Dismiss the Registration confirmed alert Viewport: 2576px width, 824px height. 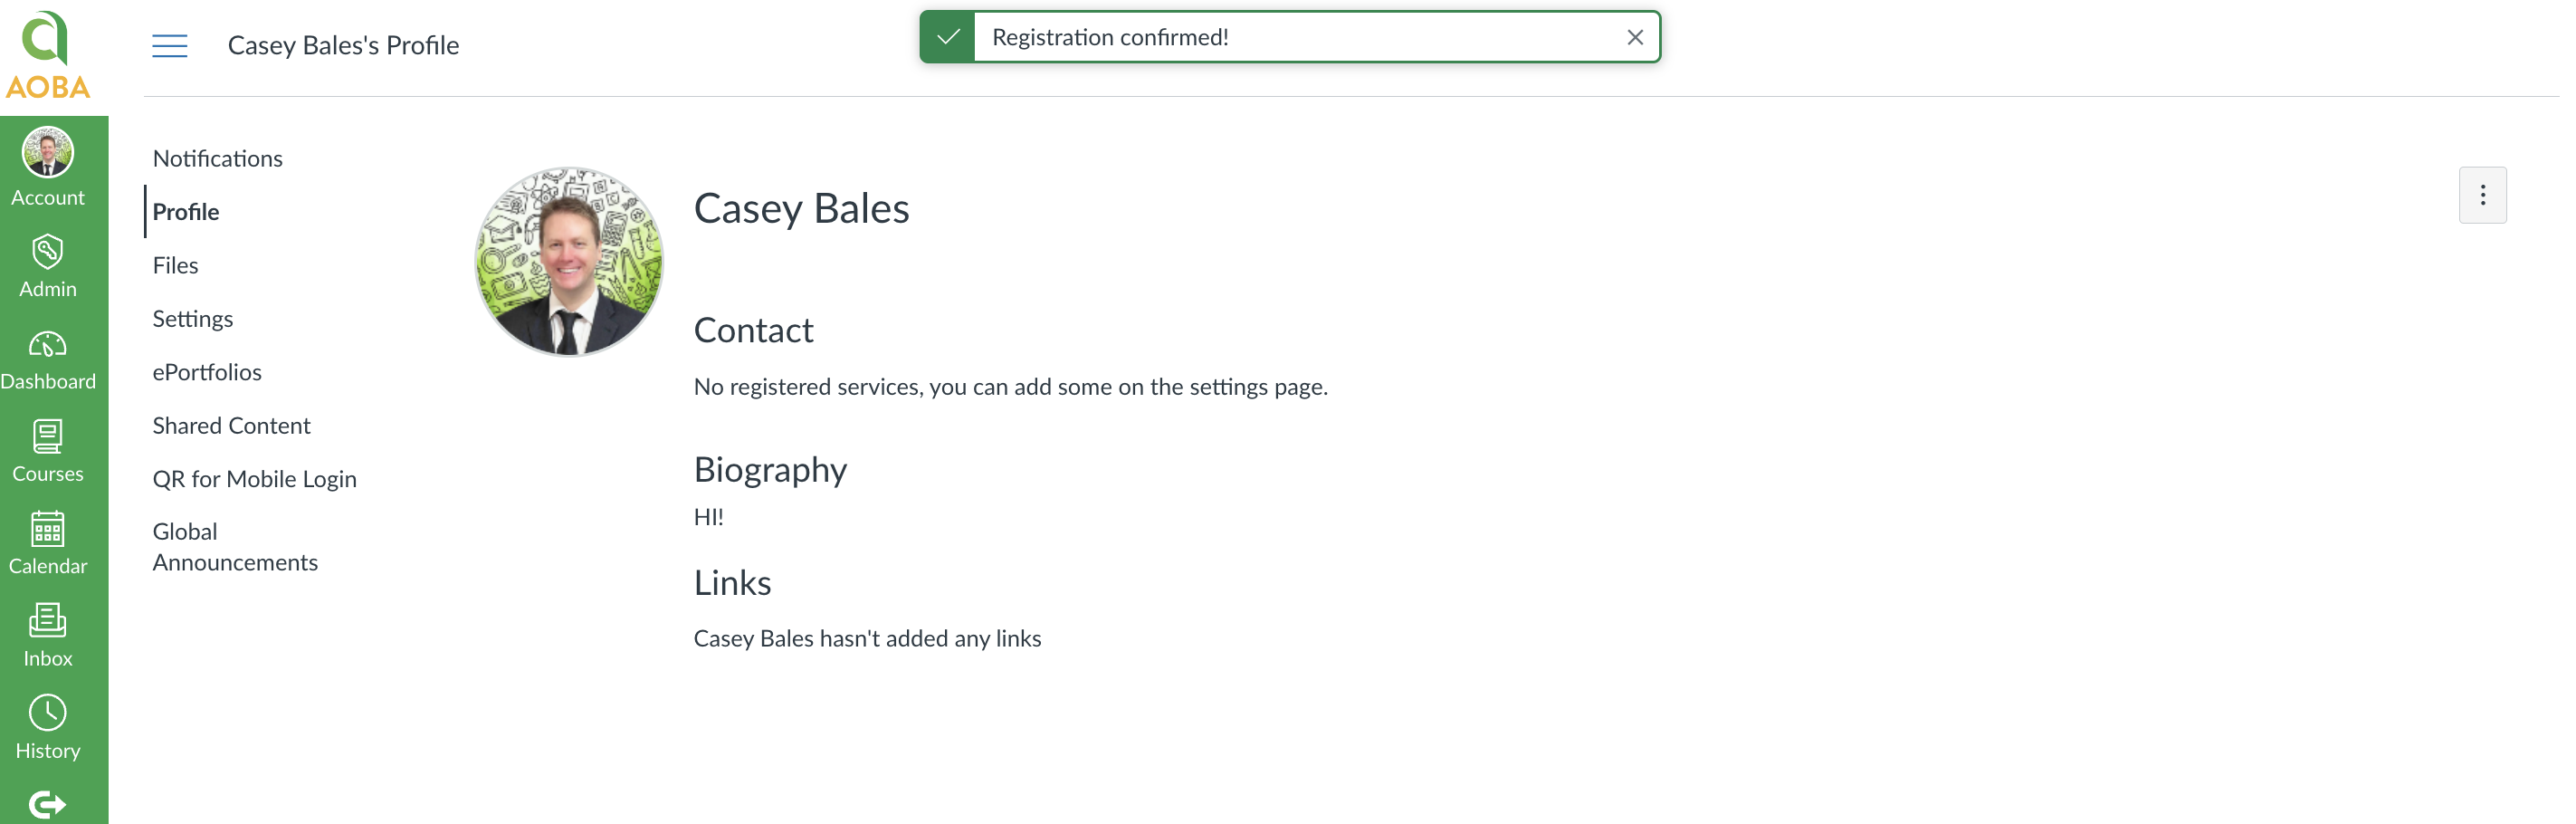click(1634, 37)
